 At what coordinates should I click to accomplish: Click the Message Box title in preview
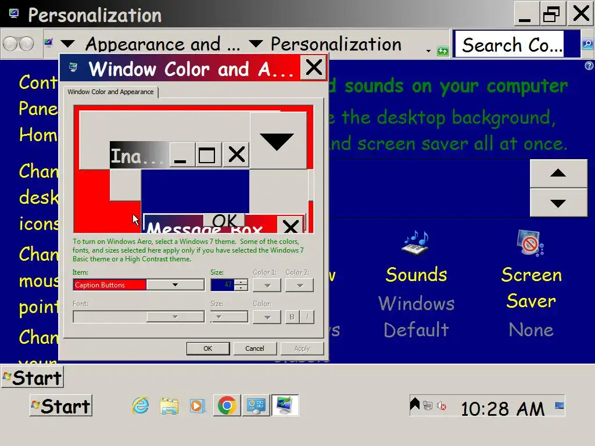(204, 228)
